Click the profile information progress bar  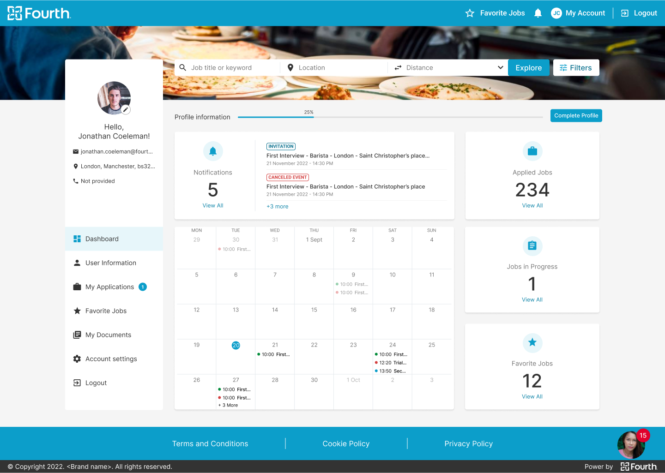tap(390, 117)
